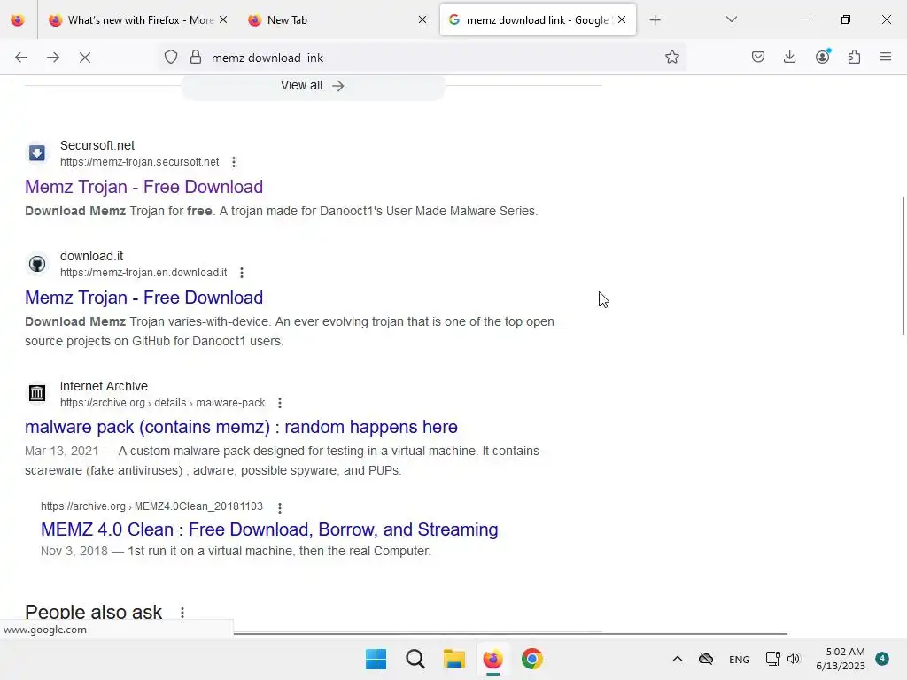Open the Firefox account menu
The width and height of the screenshot is (907, 680).
[823, 57]
